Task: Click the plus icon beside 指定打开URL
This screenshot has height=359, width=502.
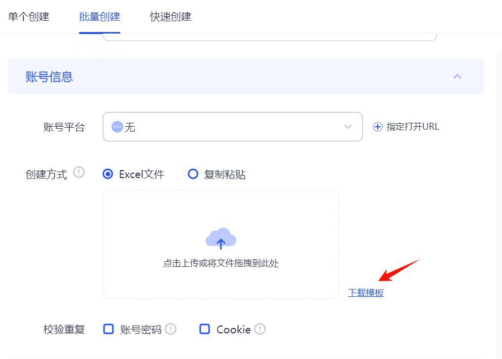Action: tap(377, 127)
